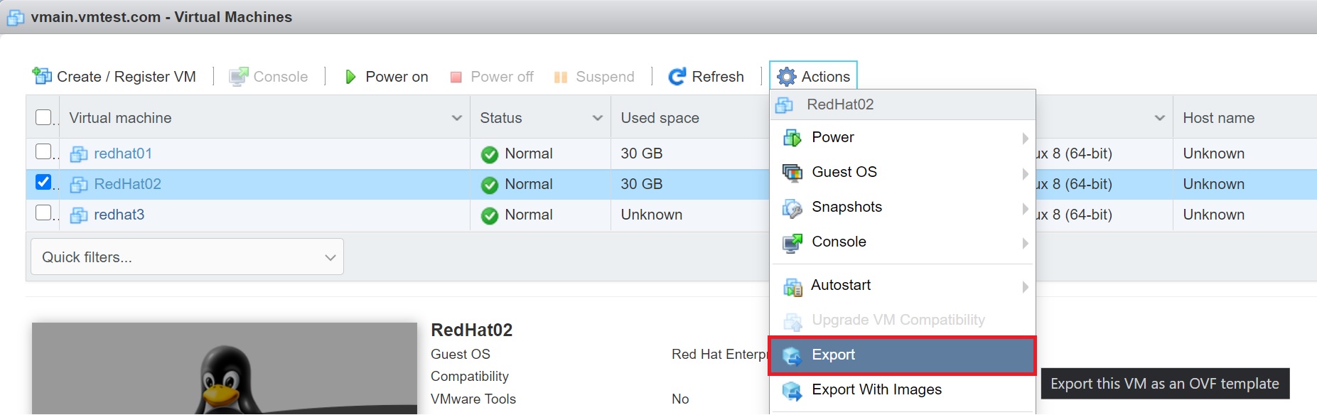The image size is (1317, 415).
Task: Open the redhat3 virtual machine link
Action: [x=119, y=215]
